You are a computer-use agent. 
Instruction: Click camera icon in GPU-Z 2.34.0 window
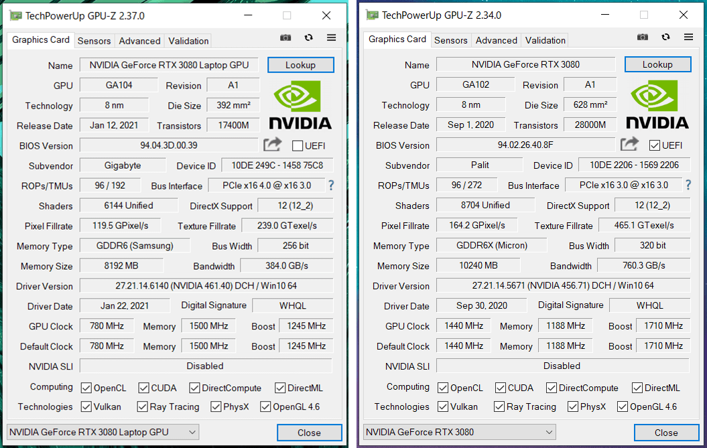pyautogui.click(x=643, y=37)
